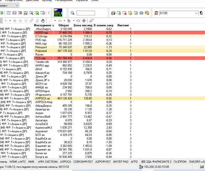205x171 pixels.
Task: Click the window icon with the gold coin
Action: [x=130, y=13]
